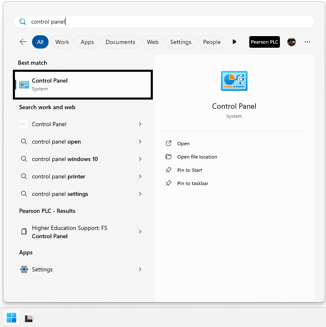The height and width of the screenshot is (327, 326).
Task: Click the large Control Panel preview icon
Action: 234,81
